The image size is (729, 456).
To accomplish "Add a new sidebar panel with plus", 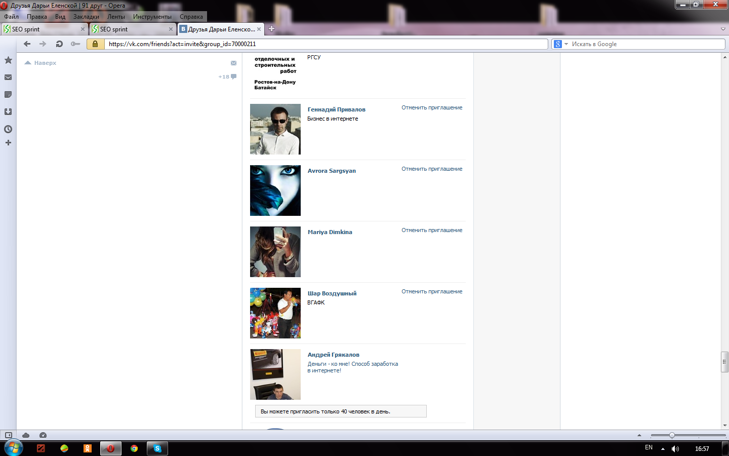I will [8, 143].
